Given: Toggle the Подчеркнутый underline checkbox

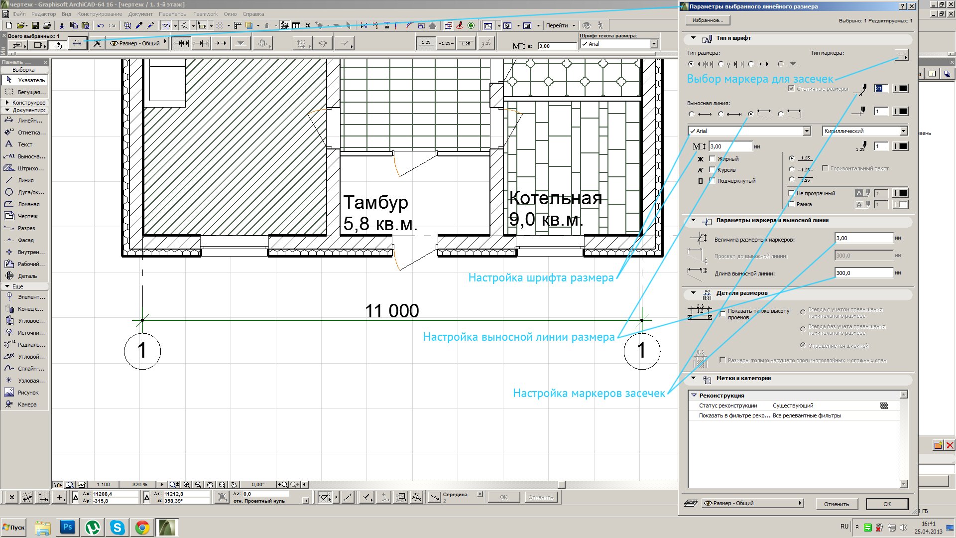Looking at the screenshot, I should click(x=712, y=181).
